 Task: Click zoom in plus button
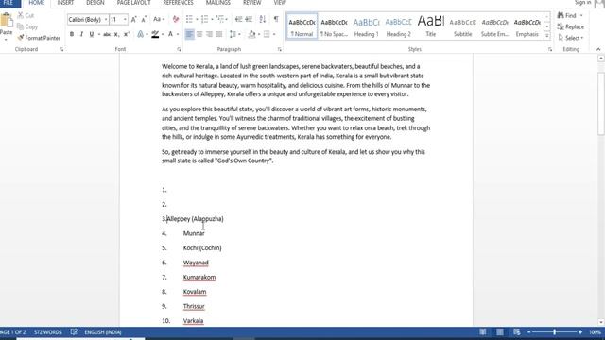point(580,331)
